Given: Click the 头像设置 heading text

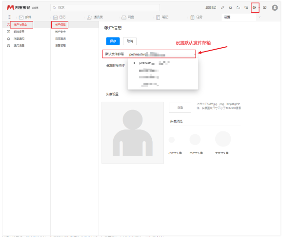Looking at the screenshot, I should (112, 94).
